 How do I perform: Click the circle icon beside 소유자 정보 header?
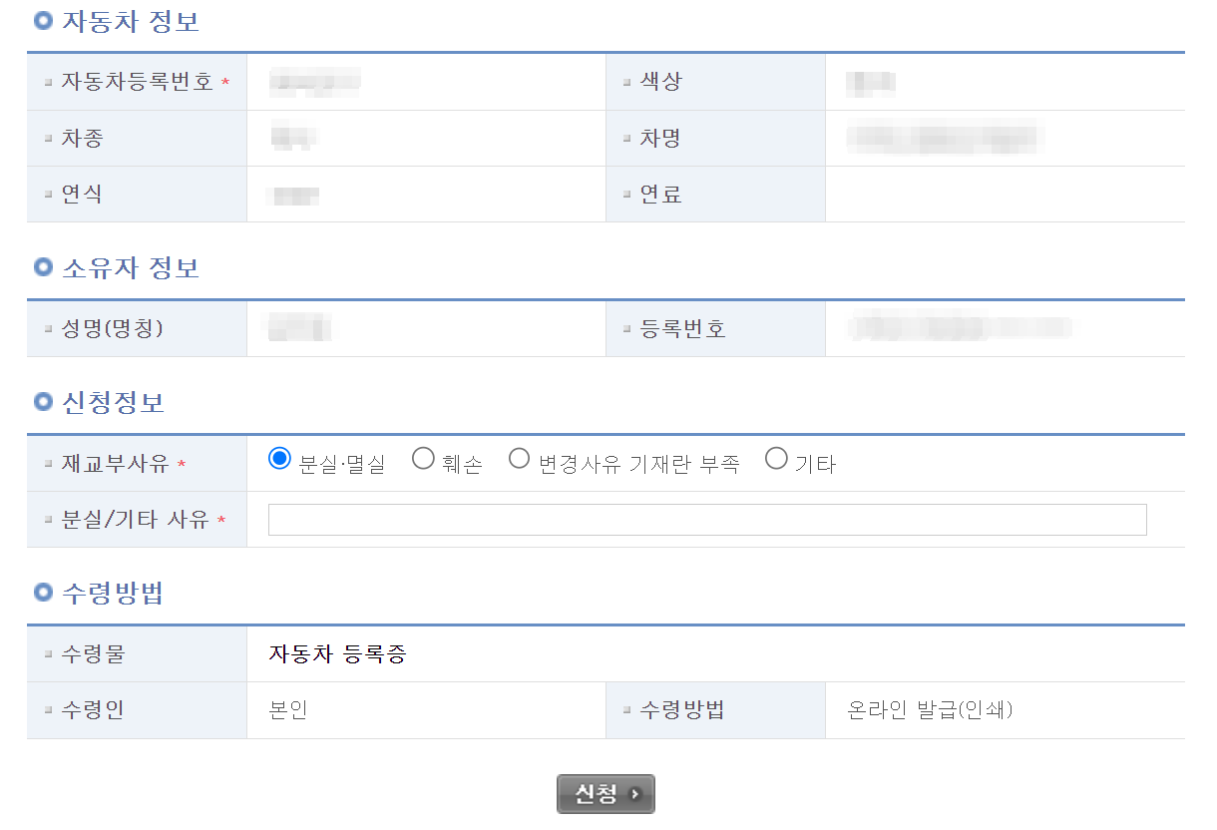(41, 267)
